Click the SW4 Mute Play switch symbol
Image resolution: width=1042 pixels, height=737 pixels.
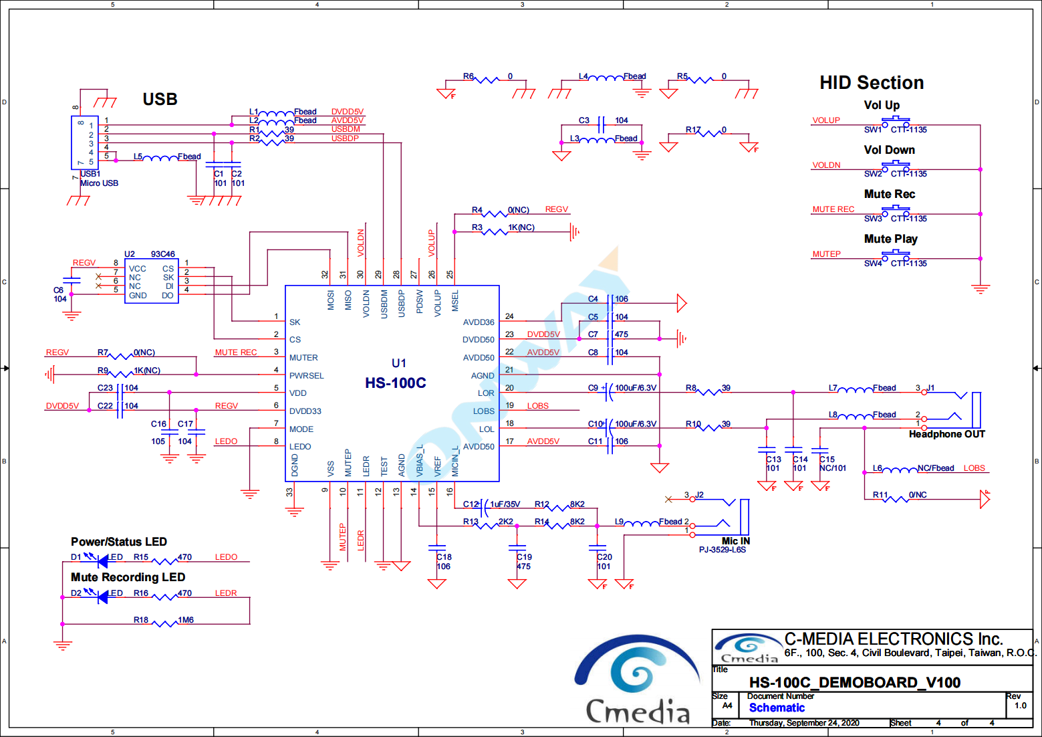(x=895, y=257)
